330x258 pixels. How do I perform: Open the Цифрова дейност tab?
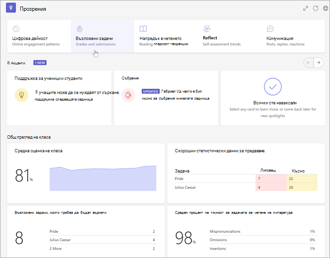click(x=39, y=36)
